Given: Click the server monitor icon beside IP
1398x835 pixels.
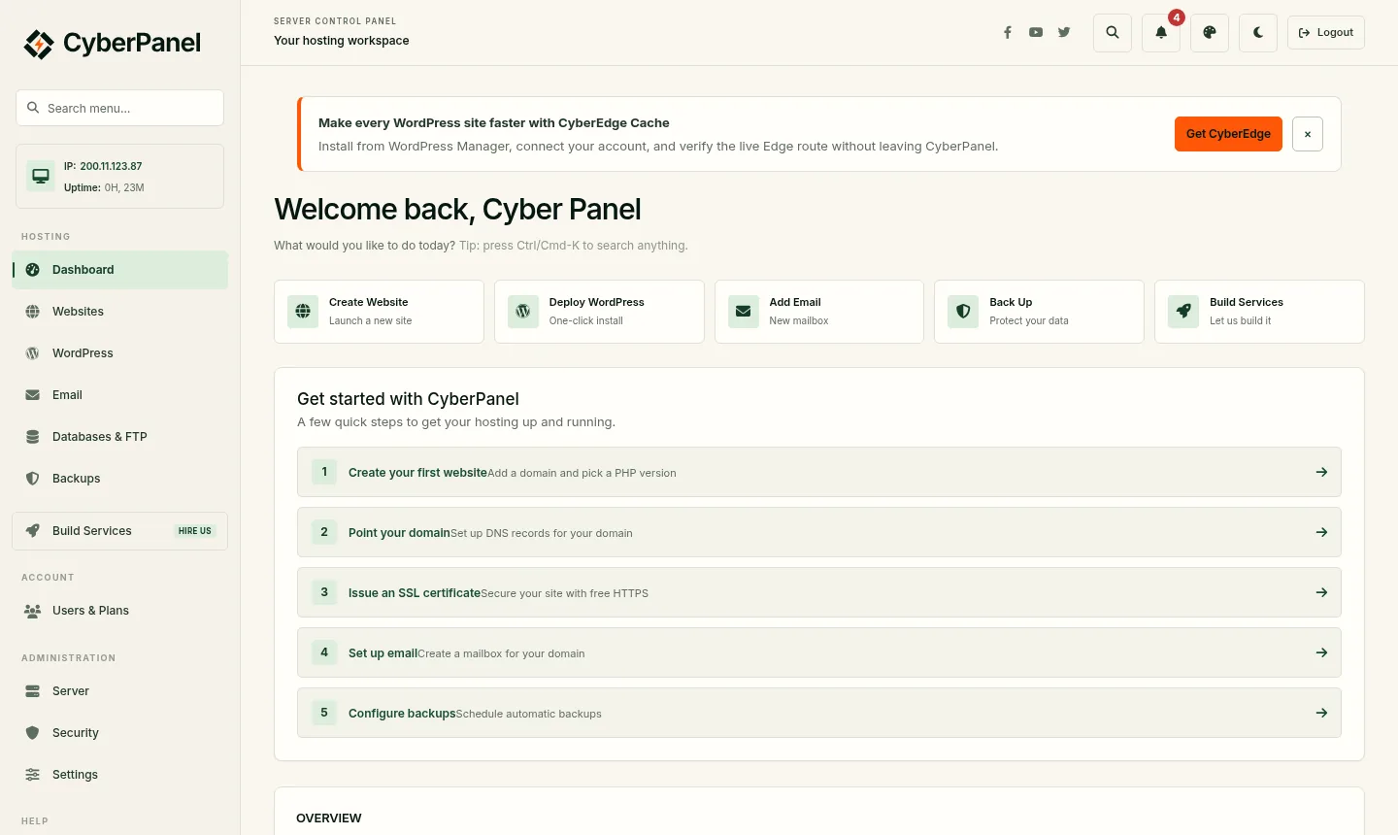Looking at the screenshot, I should tap(41, 176).
